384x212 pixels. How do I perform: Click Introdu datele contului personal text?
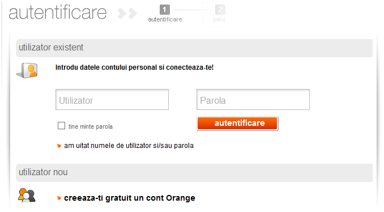click(134, 67)
